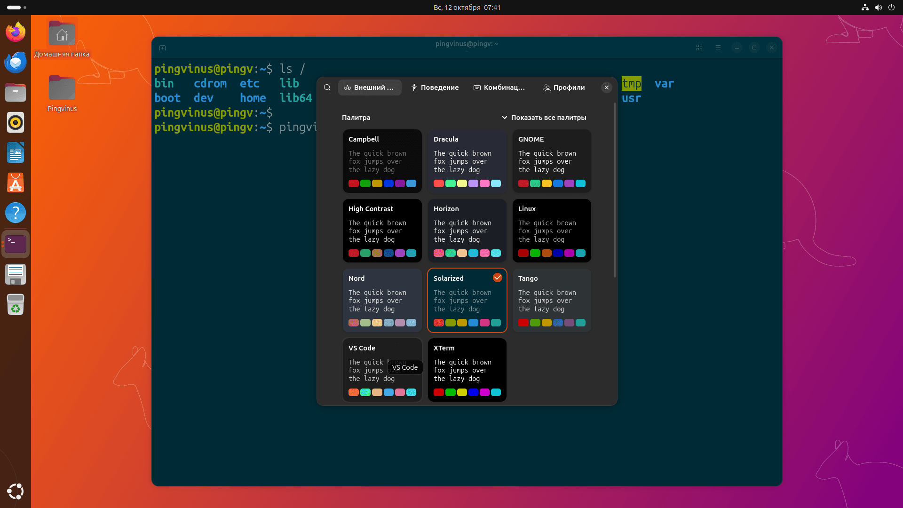Open the Комбинац... shortcuts tab
The image size is (903, 508).
pyautogui.click(x=499, y=87)
